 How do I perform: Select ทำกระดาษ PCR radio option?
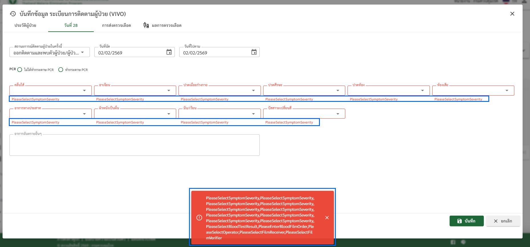coord(61,70)
